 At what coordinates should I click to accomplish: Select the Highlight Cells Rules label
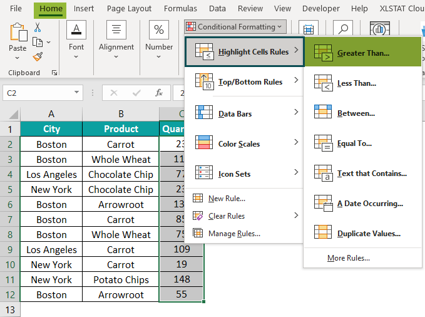point(253,51)
